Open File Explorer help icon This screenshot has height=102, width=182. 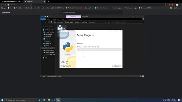(143, 19)
